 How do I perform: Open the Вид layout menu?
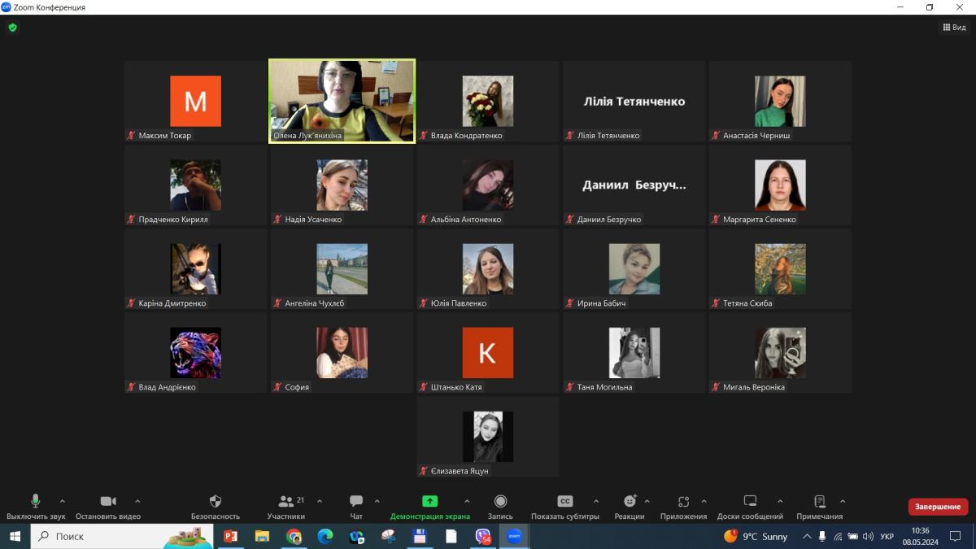[954, 28]
